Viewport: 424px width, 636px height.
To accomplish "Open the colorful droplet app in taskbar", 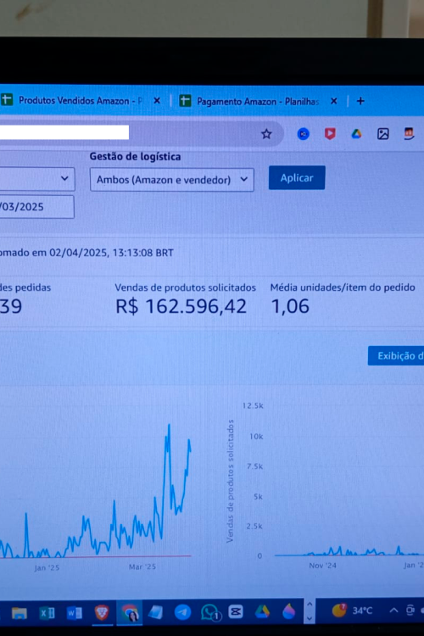I will (289, 611).
